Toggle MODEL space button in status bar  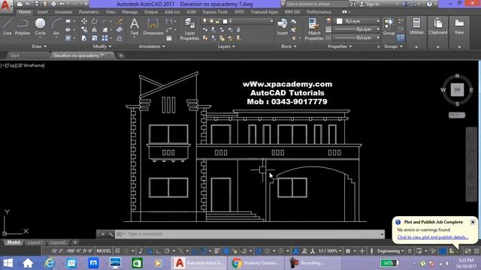[104, 251]
